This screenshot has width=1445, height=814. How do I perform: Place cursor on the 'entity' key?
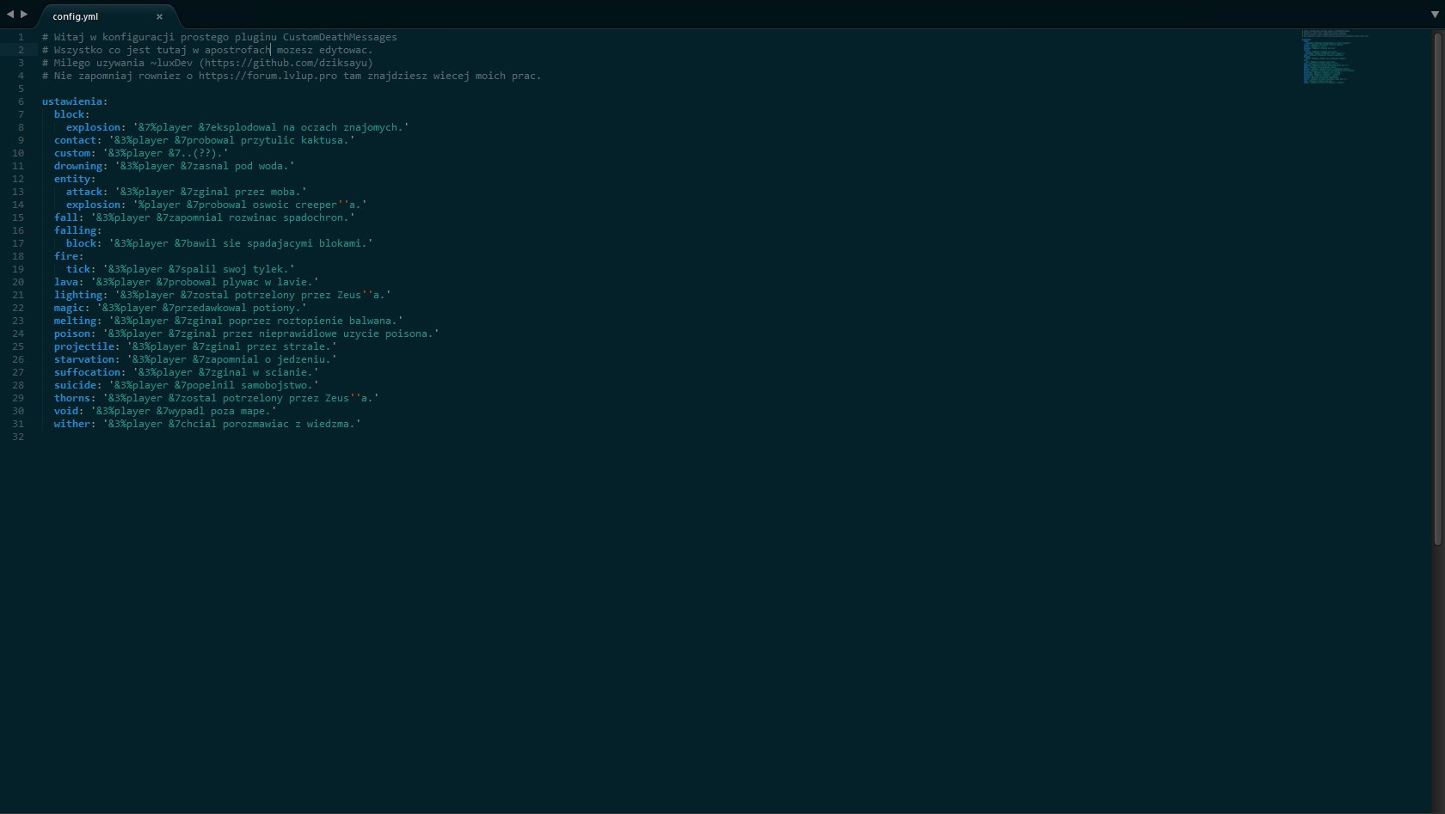click(x=72, y=179)
